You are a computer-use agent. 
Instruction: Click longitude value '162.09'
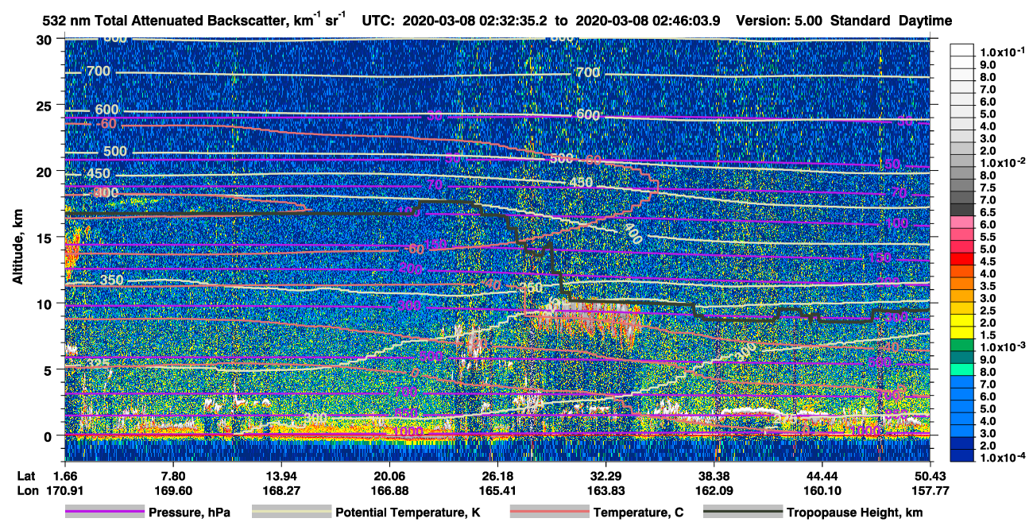coord(714,490)
